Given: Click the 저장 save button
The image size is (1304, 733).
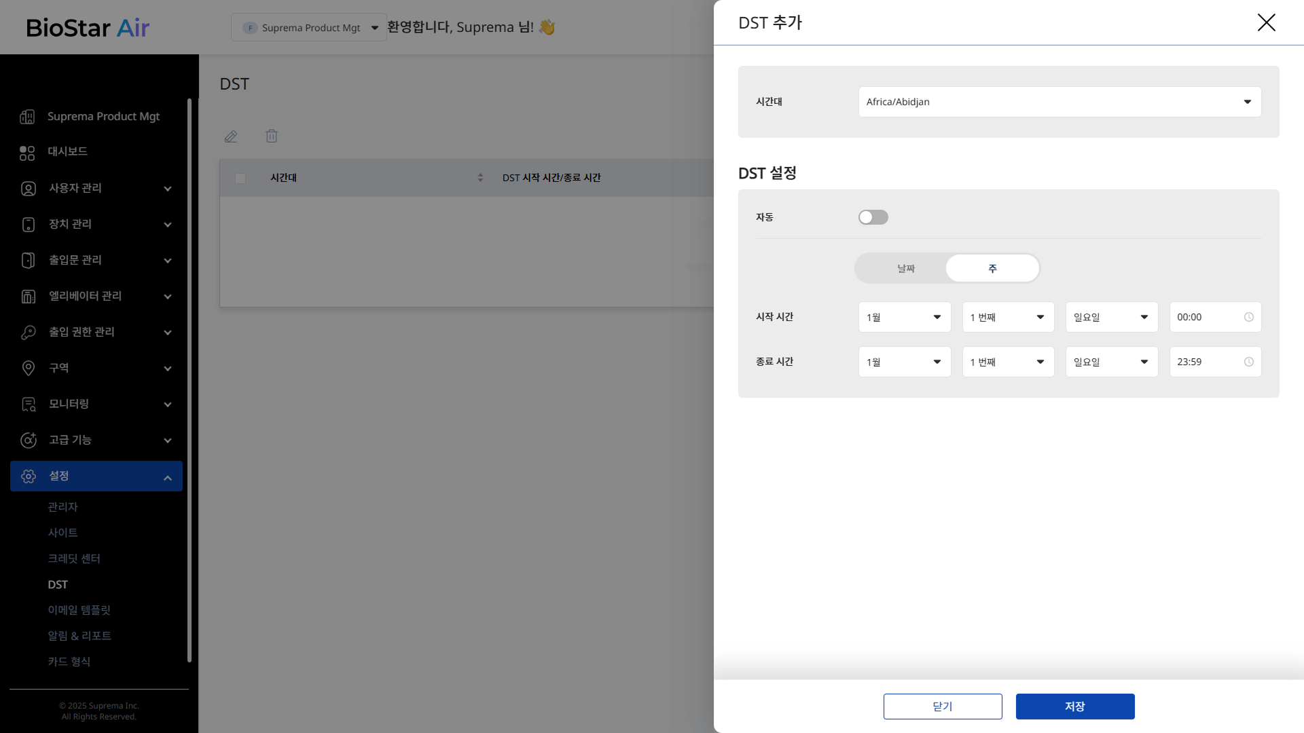Looking at the screenshot, I should (x=1074, y=707).
